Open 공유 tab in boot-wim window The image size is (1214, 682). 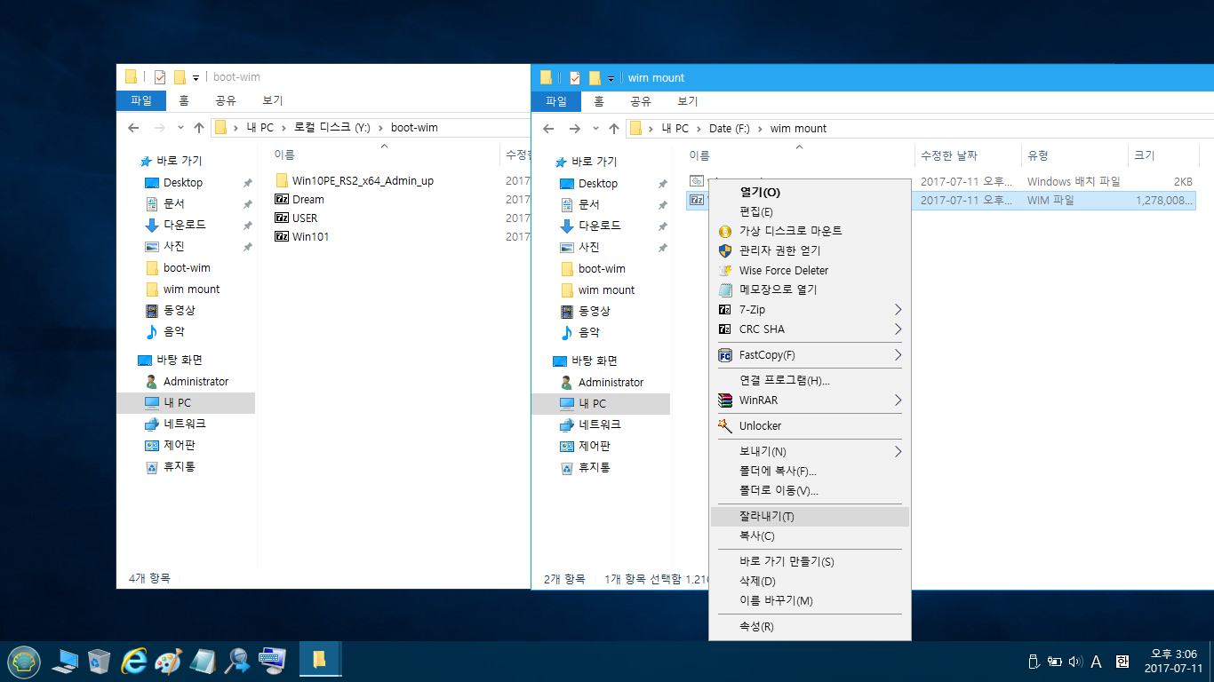pos(225,100)
